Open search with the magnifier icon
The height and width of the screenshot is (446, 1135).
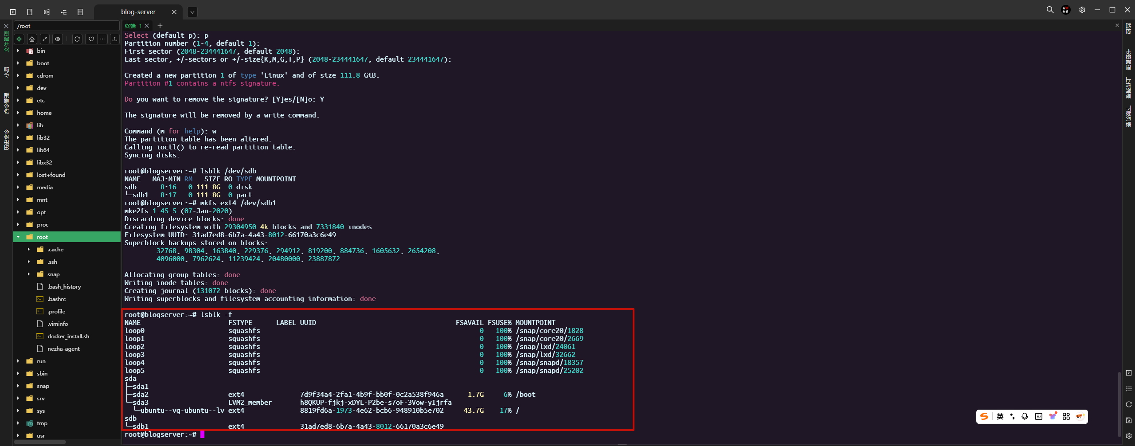click(x=1050, y=10)
